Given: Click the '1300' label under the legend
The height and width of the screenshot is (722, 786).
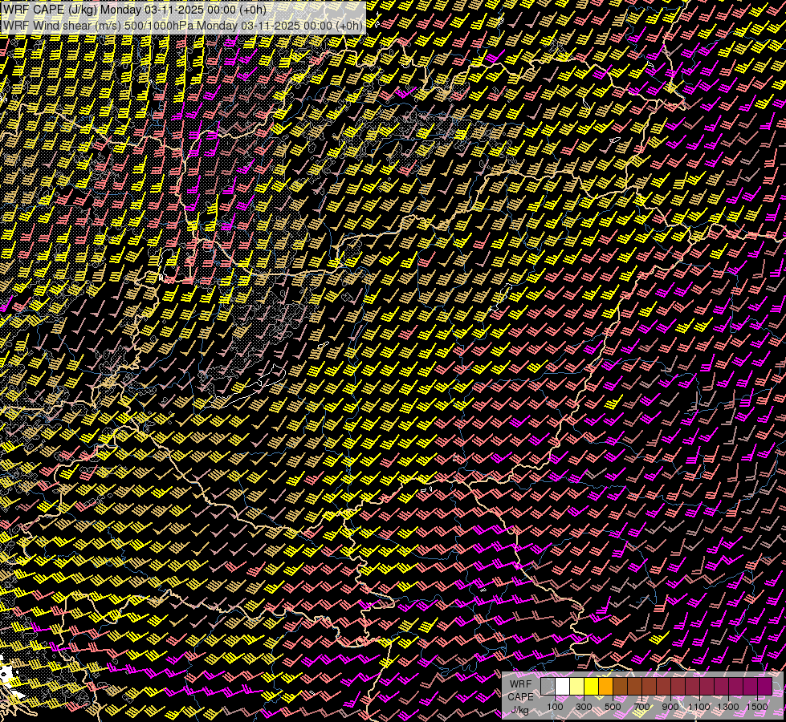Looking at the screenshot, I should tap(728, 707).
